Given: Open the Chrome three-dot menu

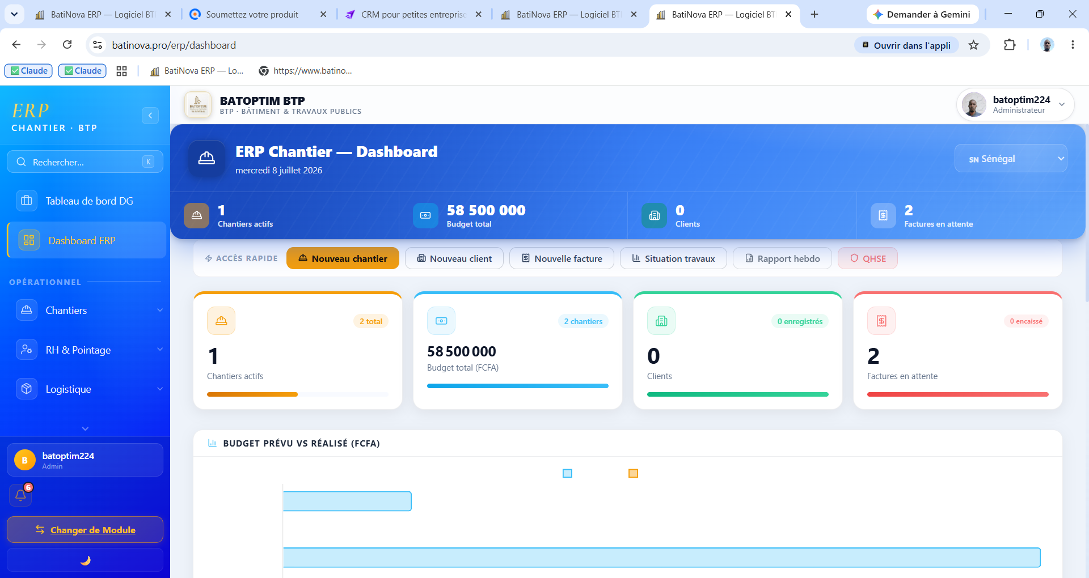Looking at the screenshot, I should [x=1073, y=45].
